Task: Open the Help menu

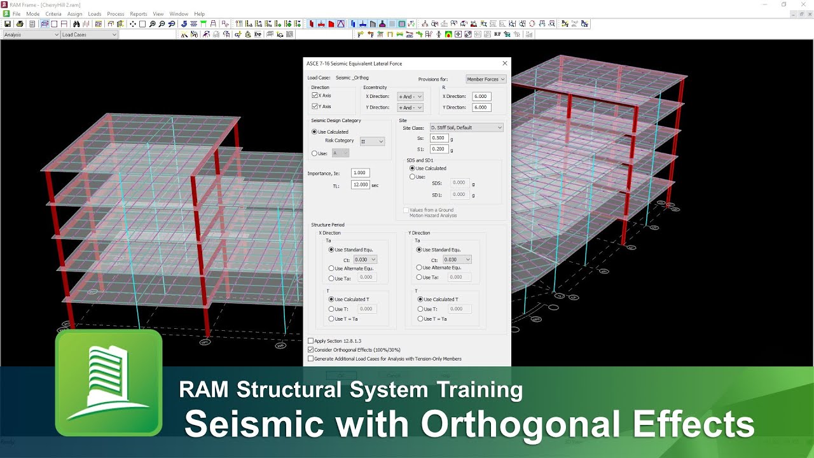Action: click(200, 13)
